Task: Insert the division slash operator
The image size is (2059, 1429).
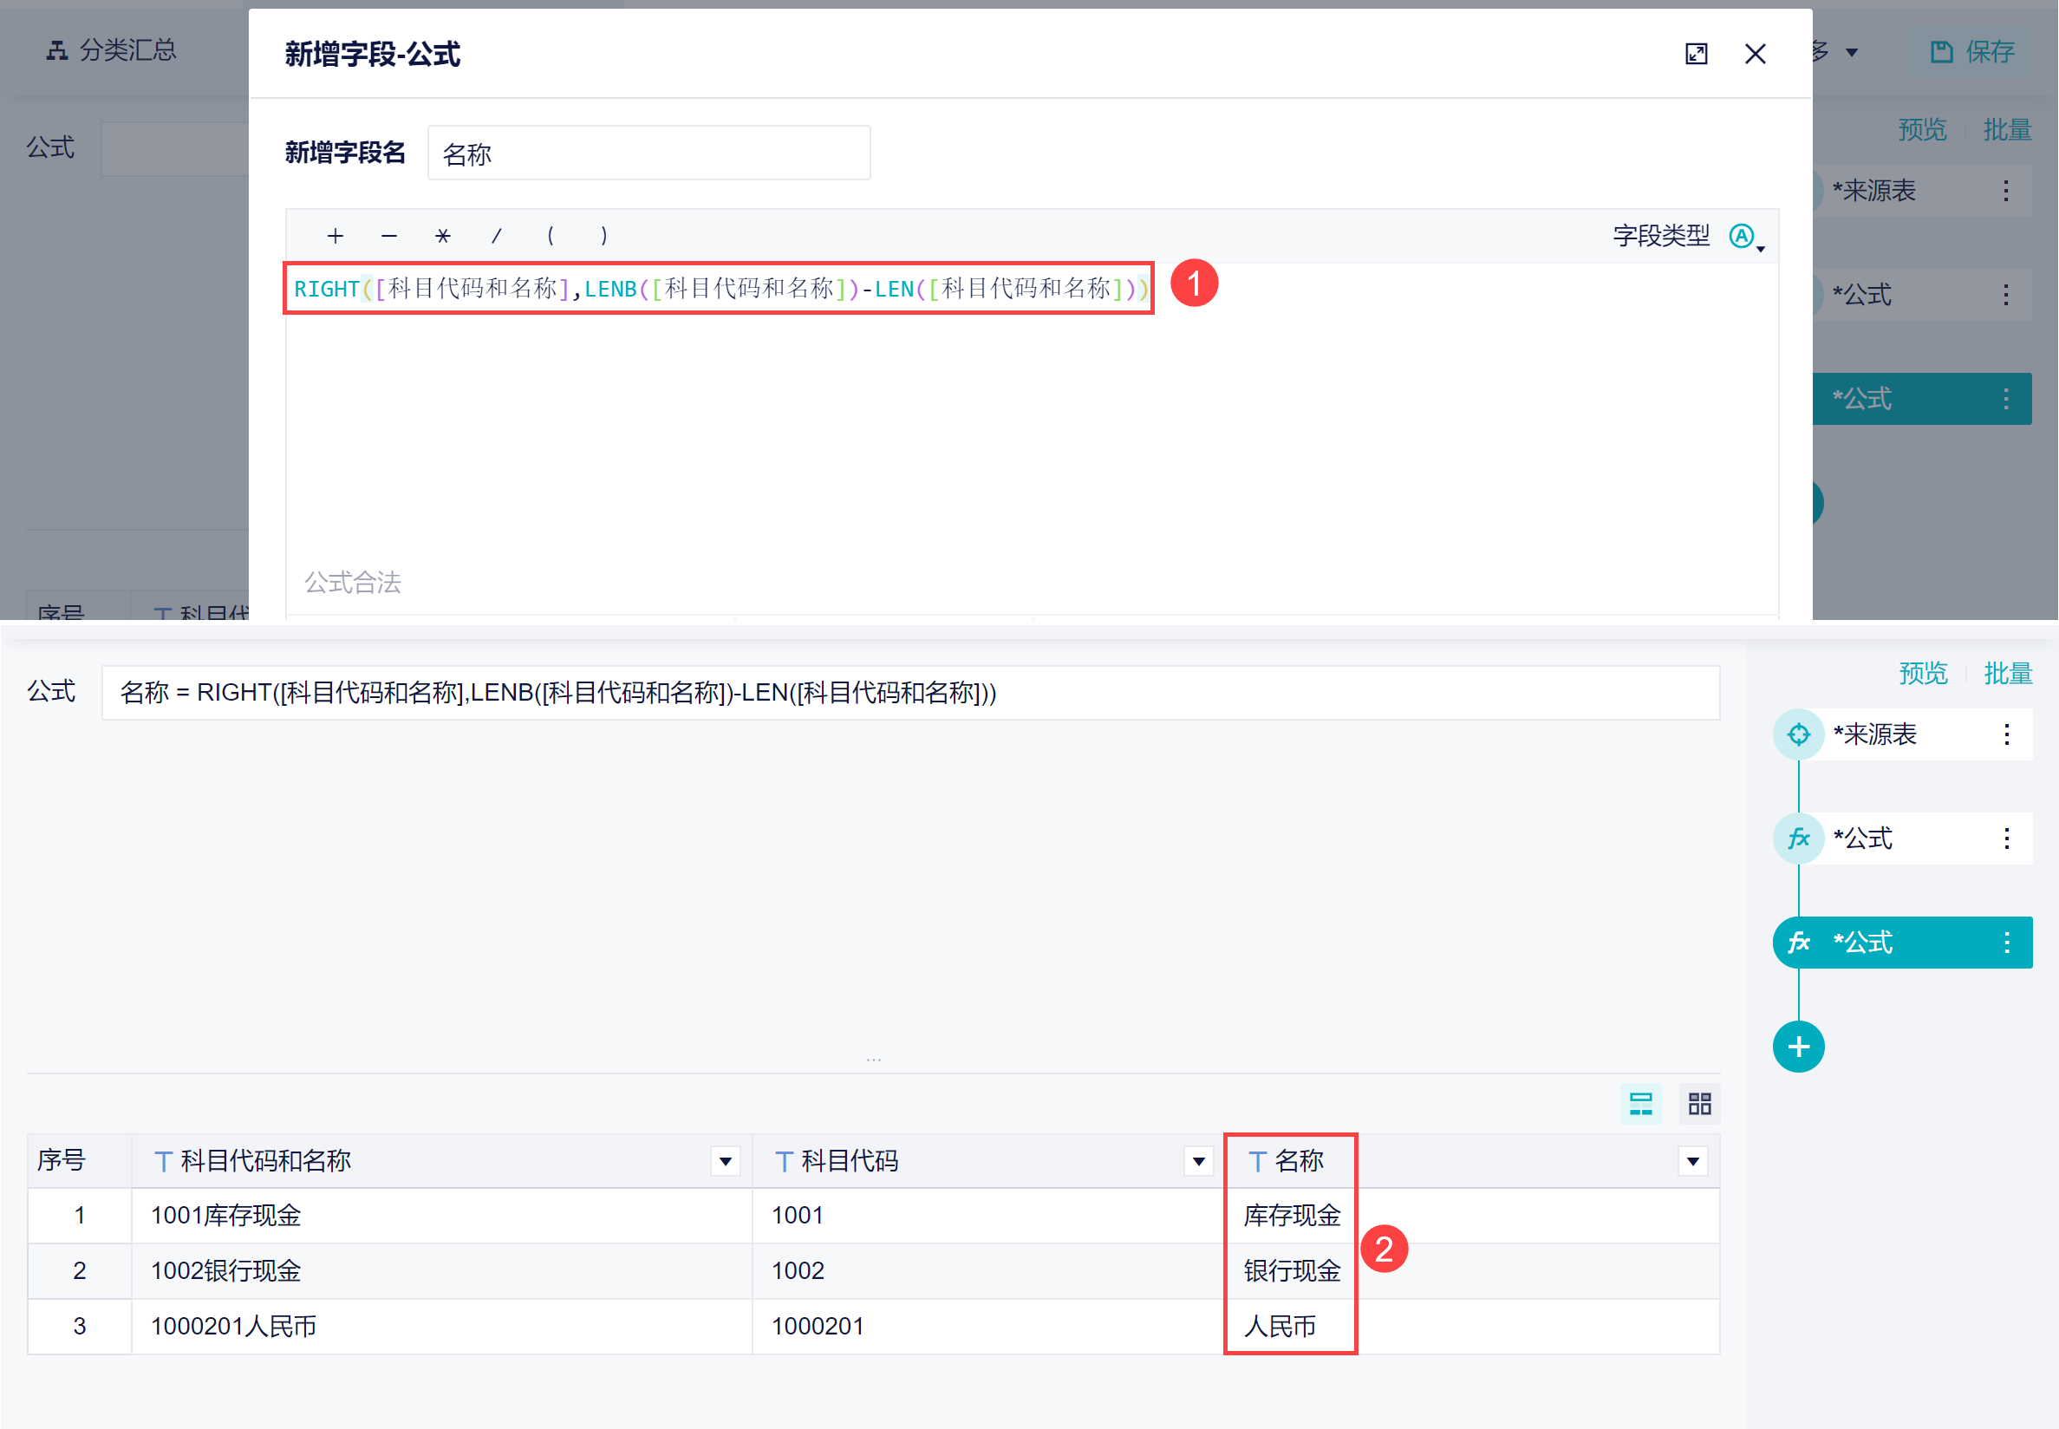Action: click(496, 237)
